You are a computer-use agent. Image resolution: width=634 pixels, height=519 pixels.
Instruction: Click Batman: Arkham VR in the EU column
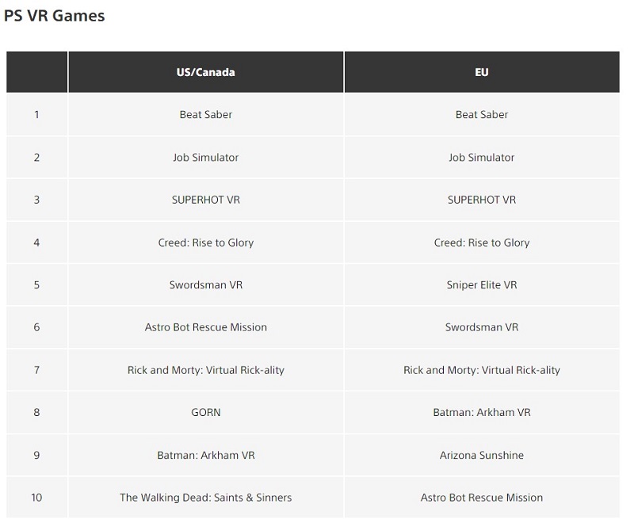click(482, 413)
